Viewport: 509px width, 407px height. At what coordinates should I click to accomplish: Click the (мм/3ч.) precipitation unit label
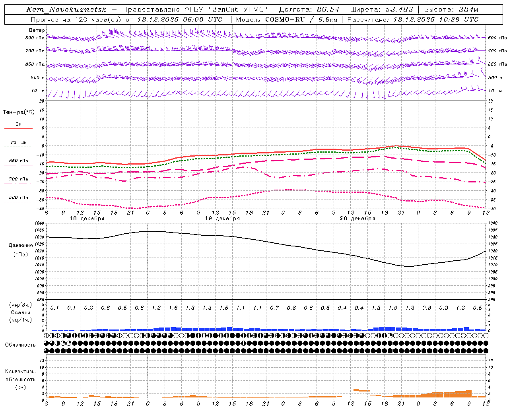point(21,305)
